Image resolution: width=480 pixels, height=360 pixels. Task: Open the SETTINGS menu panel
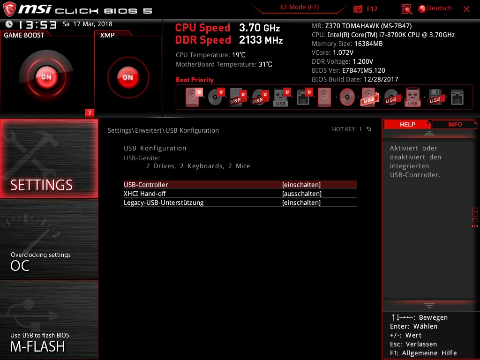(x=49, y=158)
